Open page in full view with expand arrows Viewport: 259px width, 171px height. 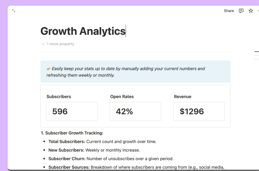tap(14, 11)
